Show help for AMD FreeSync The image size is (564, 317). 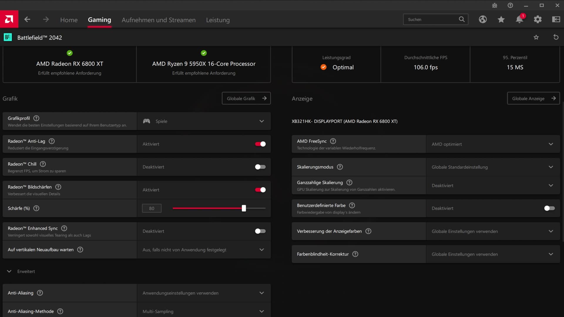click(x=333, y=141)
